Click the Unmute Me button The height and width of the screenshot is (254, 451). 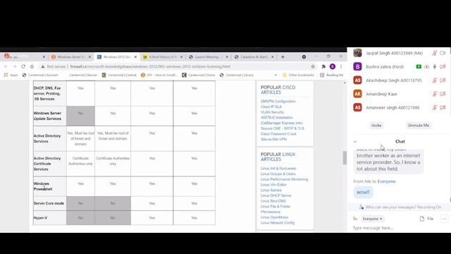coord(419,126)
